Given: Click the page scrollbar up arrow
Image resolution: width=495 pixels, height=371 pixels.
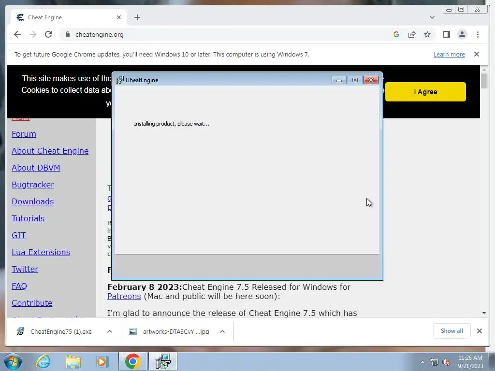Looking at the screenshot, I should (x=484, y=69).
